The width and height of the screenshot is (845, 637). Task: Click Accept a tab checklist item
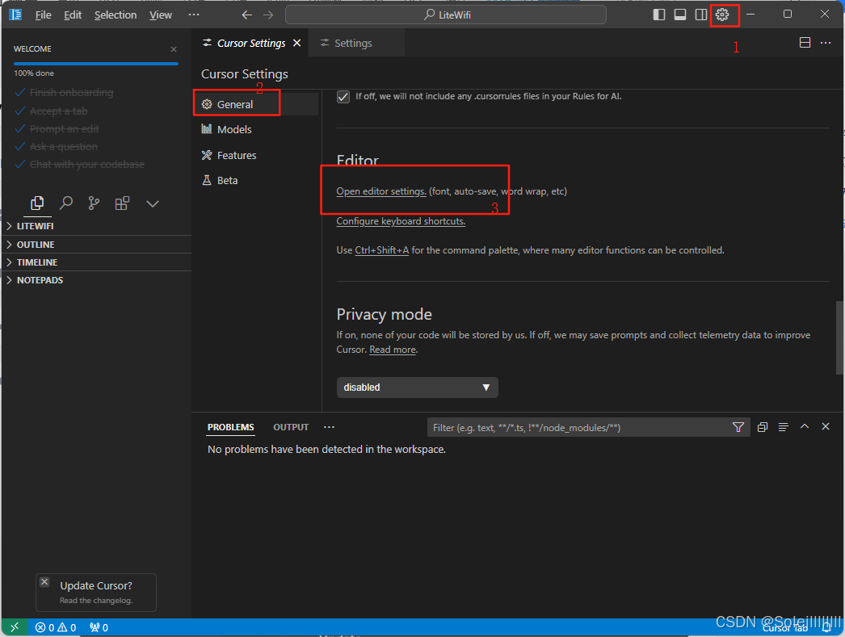coord(58,111)
